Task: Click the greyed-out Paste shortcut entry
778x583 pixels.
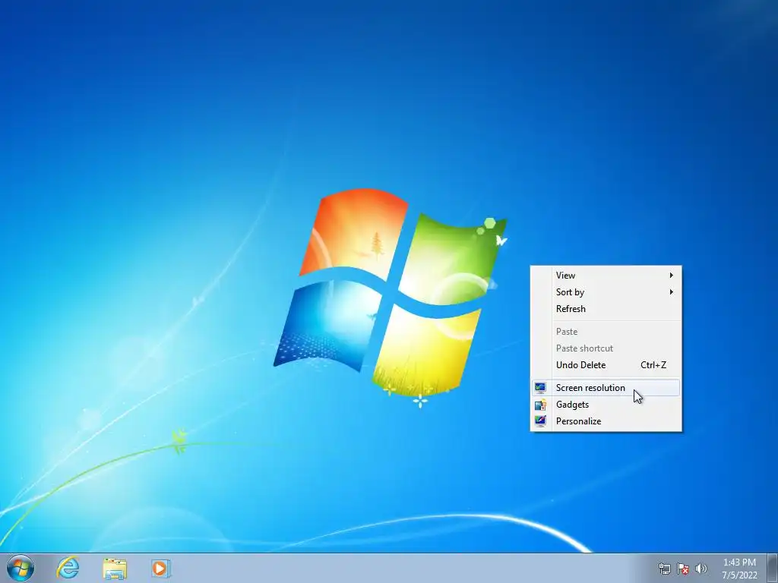Action: pyautogui.click(x=606, y=348)
